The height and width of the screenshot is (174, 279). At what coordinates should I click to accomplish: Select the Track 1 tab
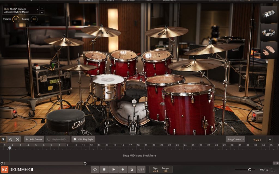[x=257, y=140]
